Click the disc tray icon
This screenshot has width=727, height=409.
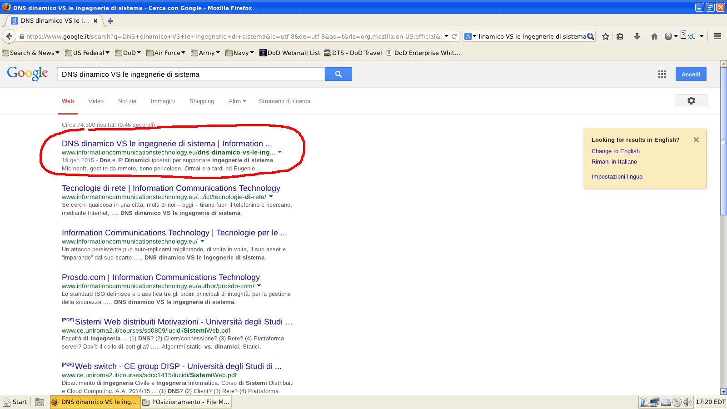tap(677, 402)
